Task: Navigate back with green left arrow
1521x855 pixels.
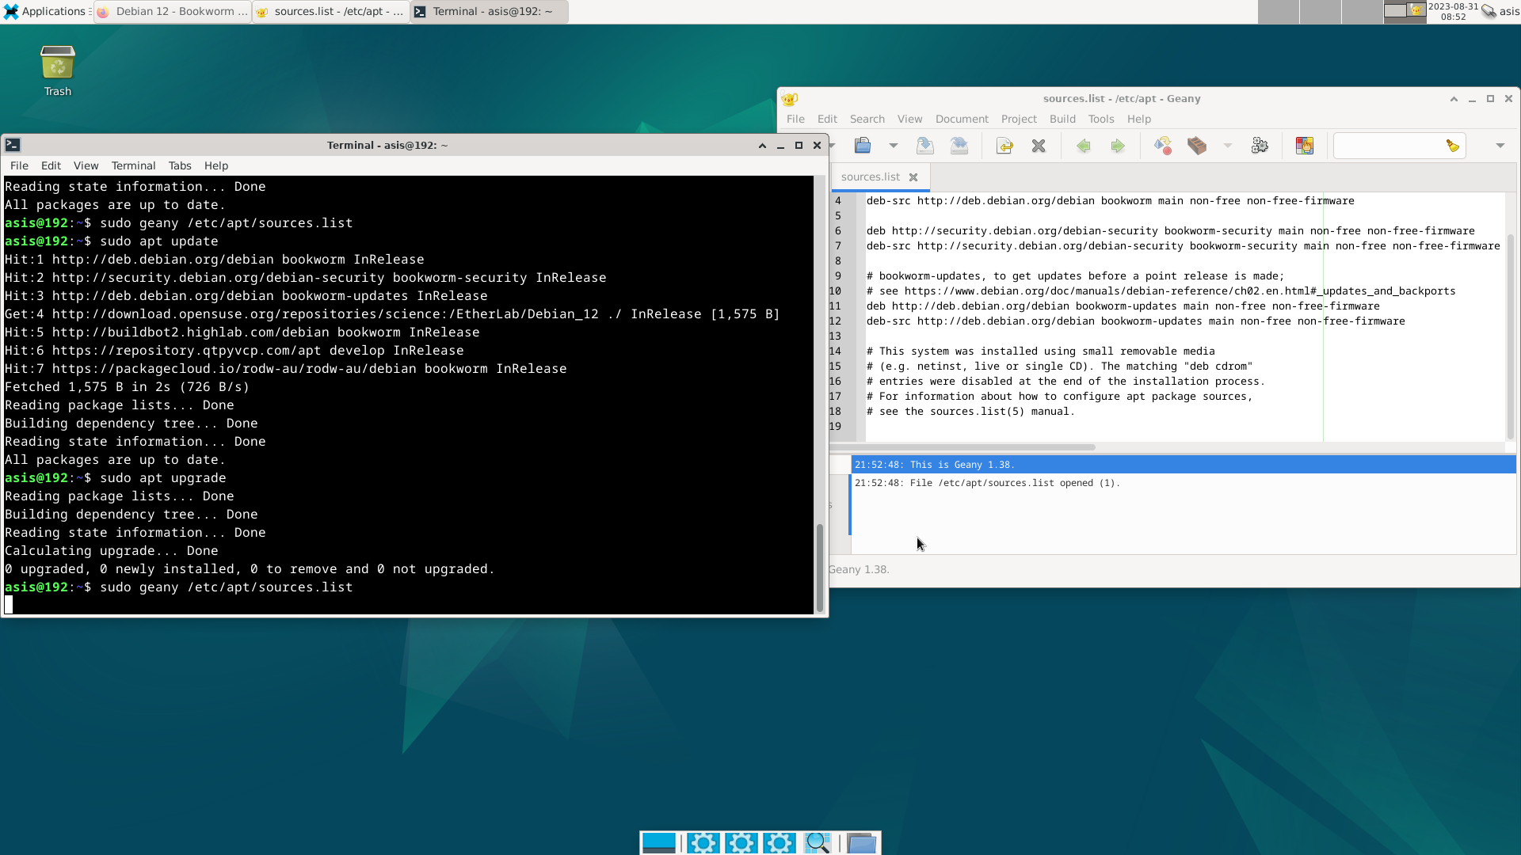Action: coord(1084,146)
